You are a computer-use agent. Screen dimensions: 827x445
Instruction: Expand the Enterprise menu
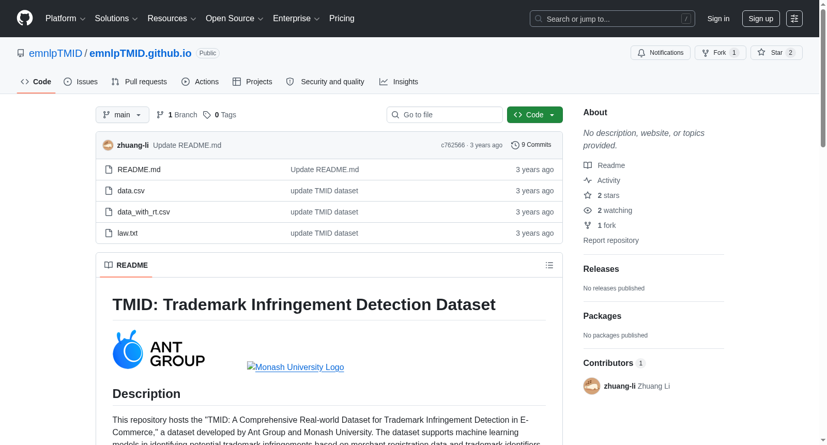coord(296,19)
